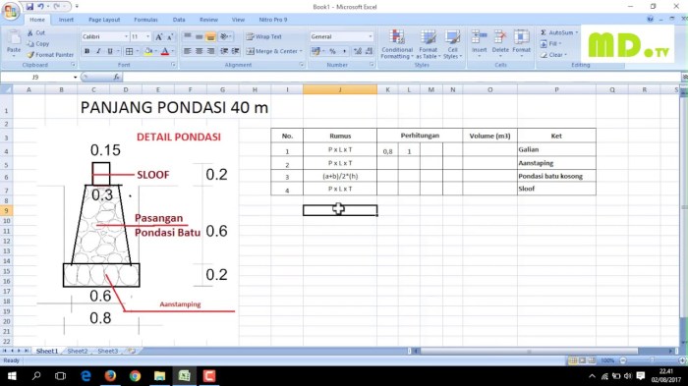
Task: Copy the selected cell
Action: point(37,44)
